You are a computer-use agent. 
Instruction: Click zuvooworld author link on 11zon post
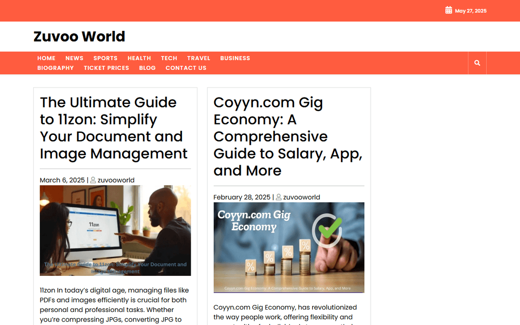(116, 180)
